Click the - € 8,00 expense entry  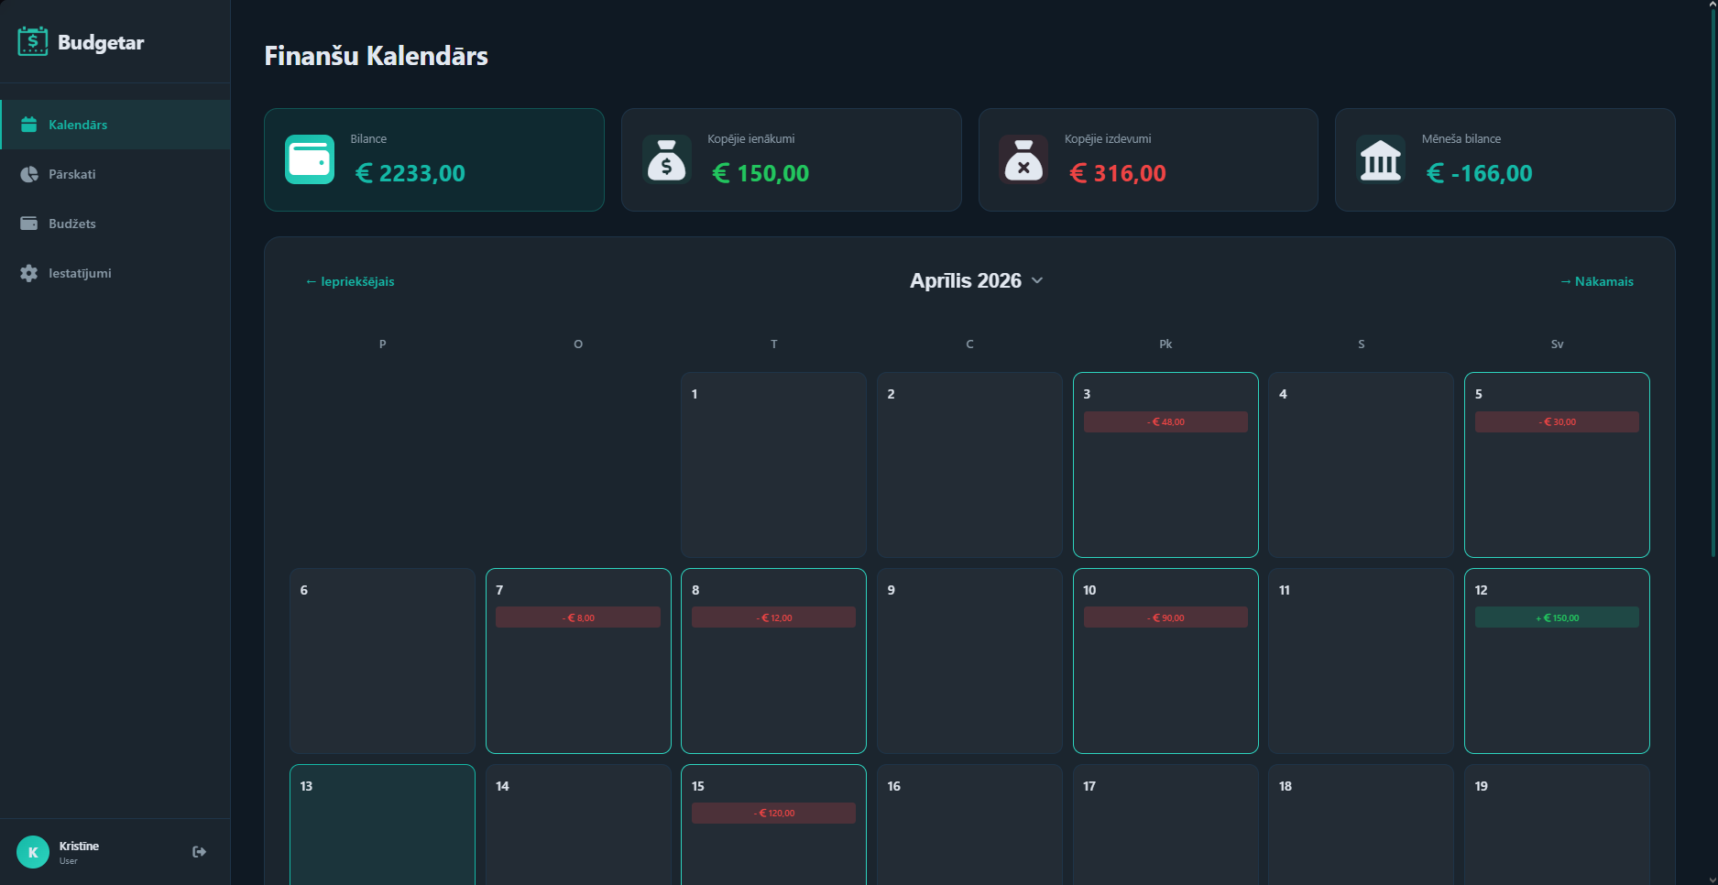click(578, 617)
